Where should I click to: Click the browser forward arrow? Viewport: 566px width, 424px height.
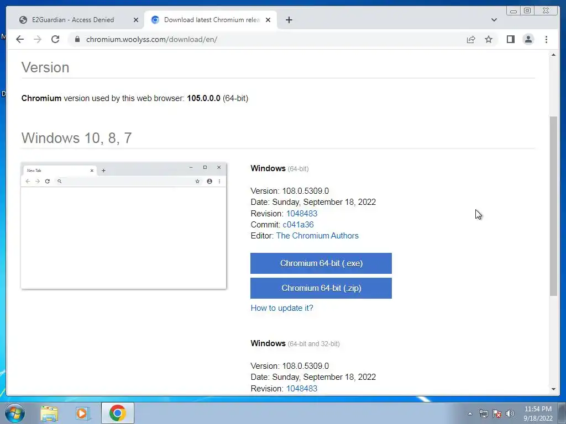[38, 39]
